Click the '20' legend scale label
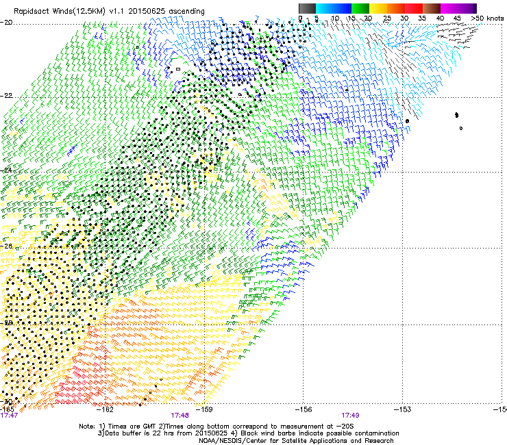Screen dimensions: 507x445 pyautogui.click(x=368, y=18)
